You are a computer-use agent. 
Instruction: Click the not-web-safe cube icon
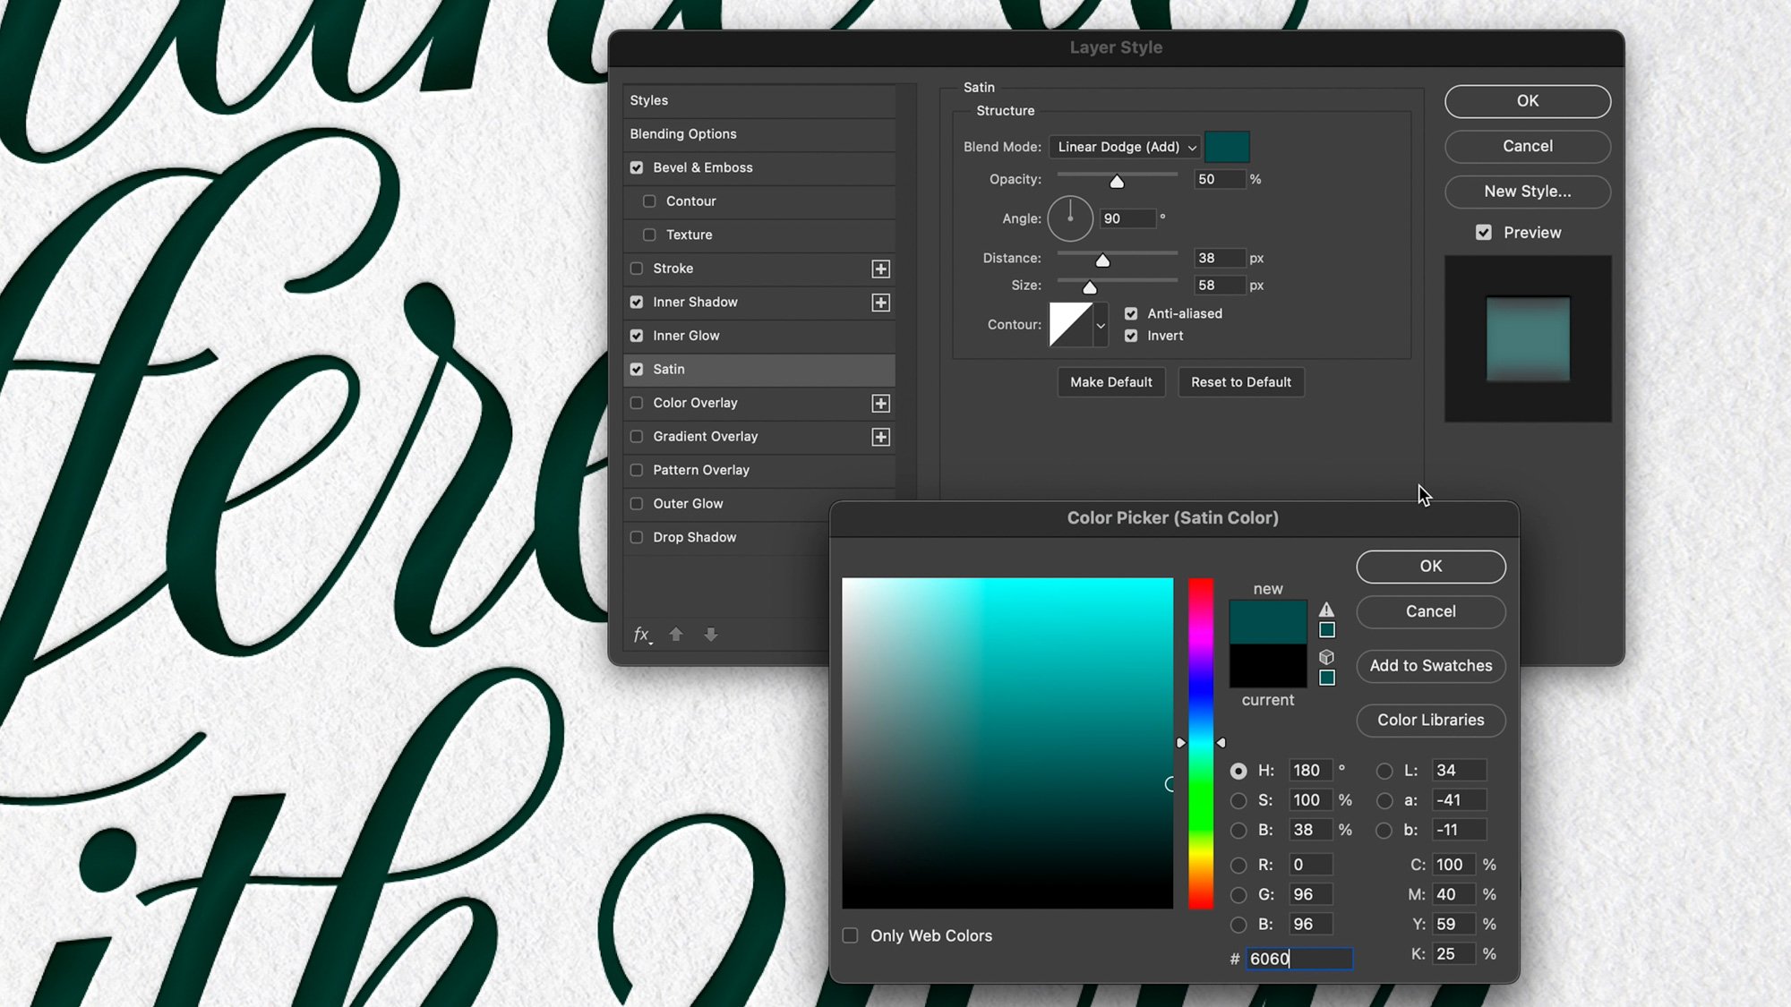pos(1326,657)
